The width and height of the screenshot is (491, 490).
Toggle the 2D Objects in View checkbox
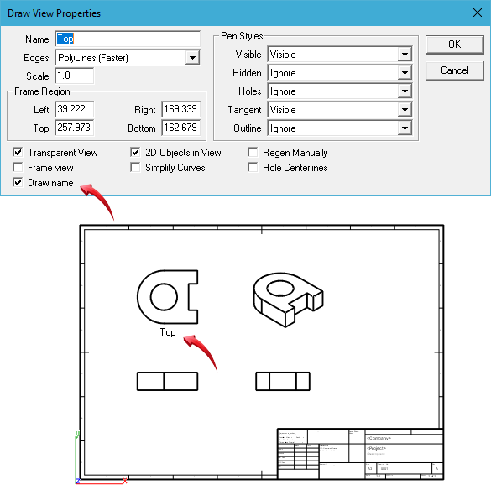[135, 153]
